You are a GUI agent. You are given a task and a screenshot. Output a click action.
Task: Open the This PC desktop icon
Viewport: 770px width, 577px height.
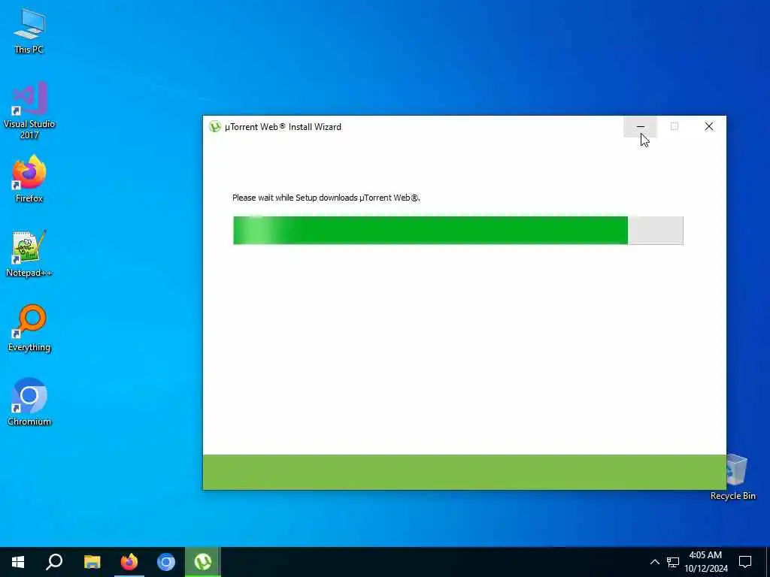29,30
